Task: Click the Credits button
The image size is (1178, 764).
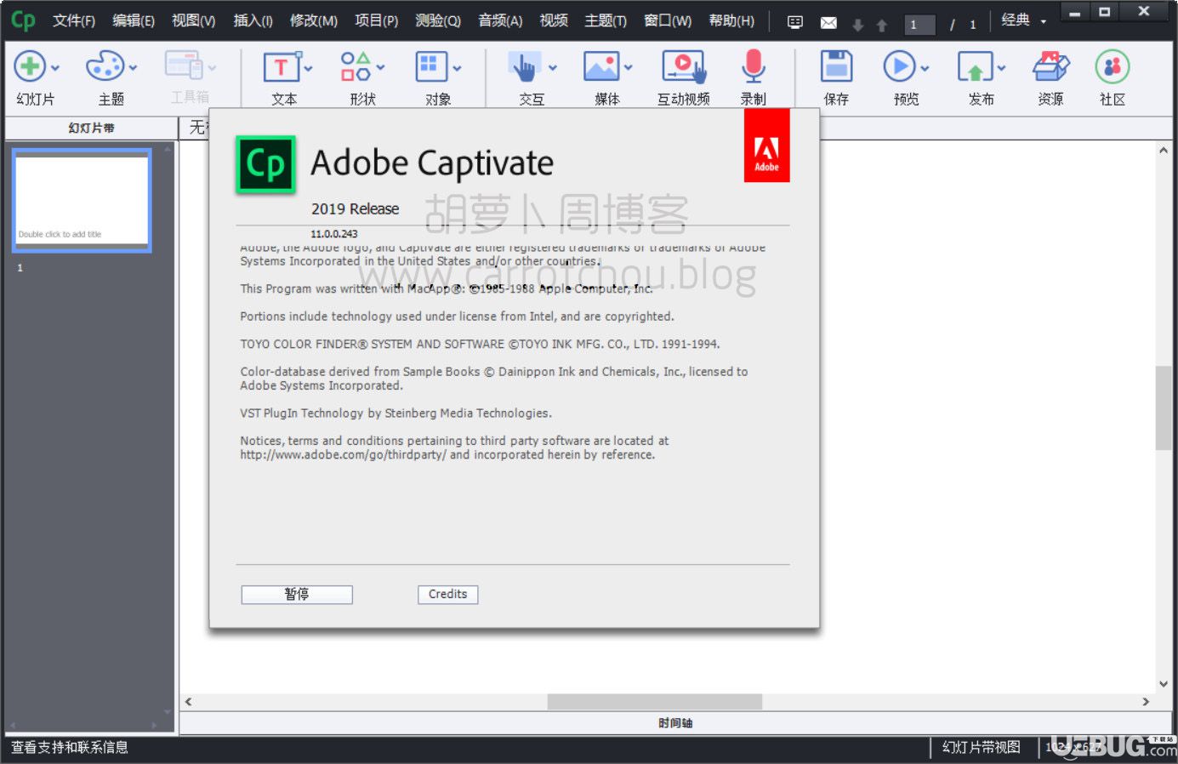Action: [x=447, y=595]
